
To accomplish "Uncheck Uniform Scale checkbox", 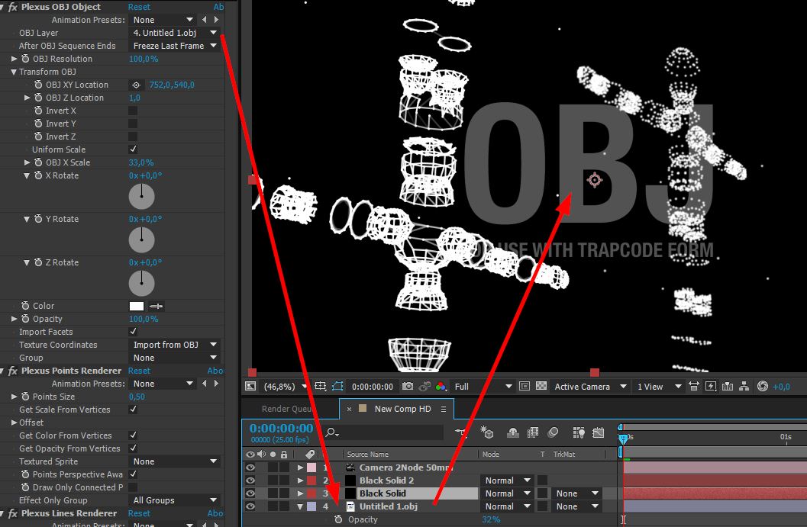I will pyautogui.click(x=133, y=149).
